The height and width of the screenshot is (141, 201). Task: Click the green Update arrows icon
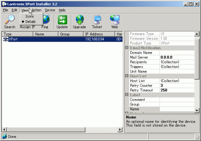(x=62, y=19)
